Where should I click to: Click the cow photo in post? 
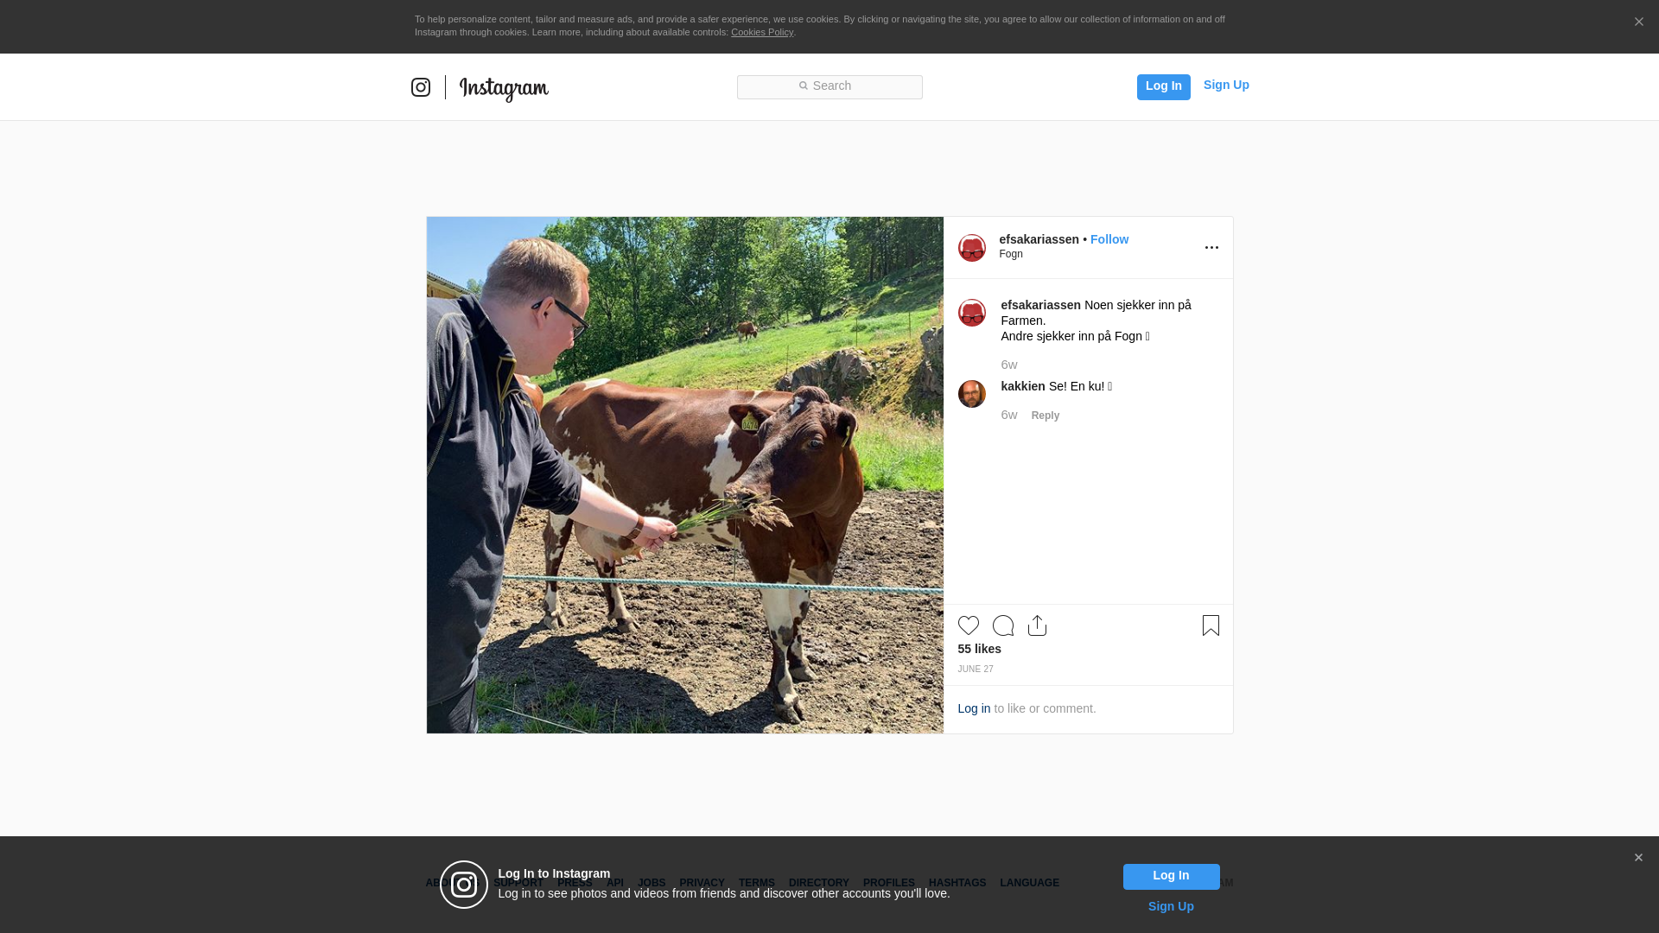(x=685, y=475)
